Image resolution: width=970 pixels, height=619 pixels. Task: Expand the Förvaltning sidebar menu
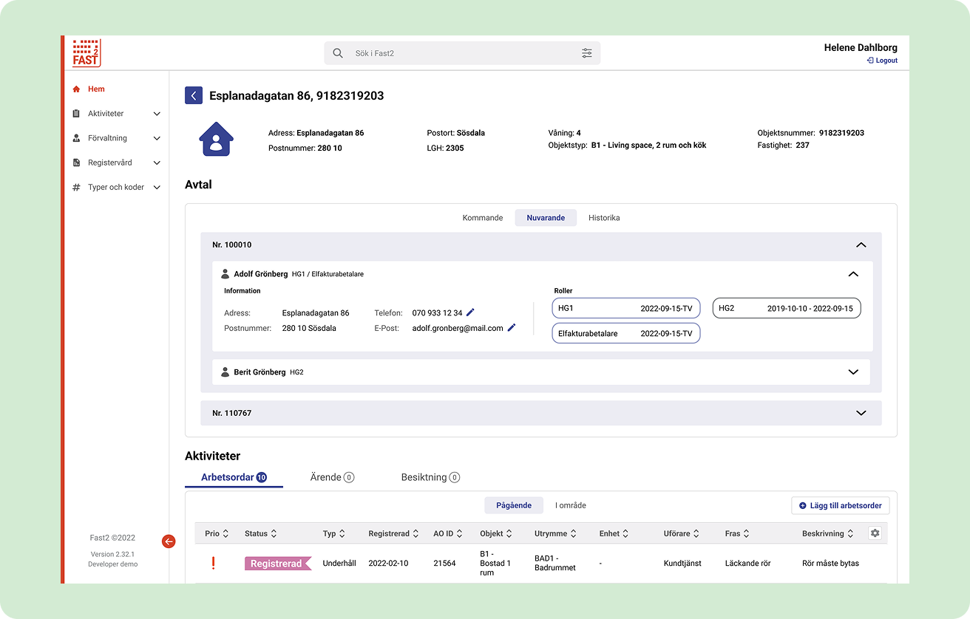[x=157, y=138]
